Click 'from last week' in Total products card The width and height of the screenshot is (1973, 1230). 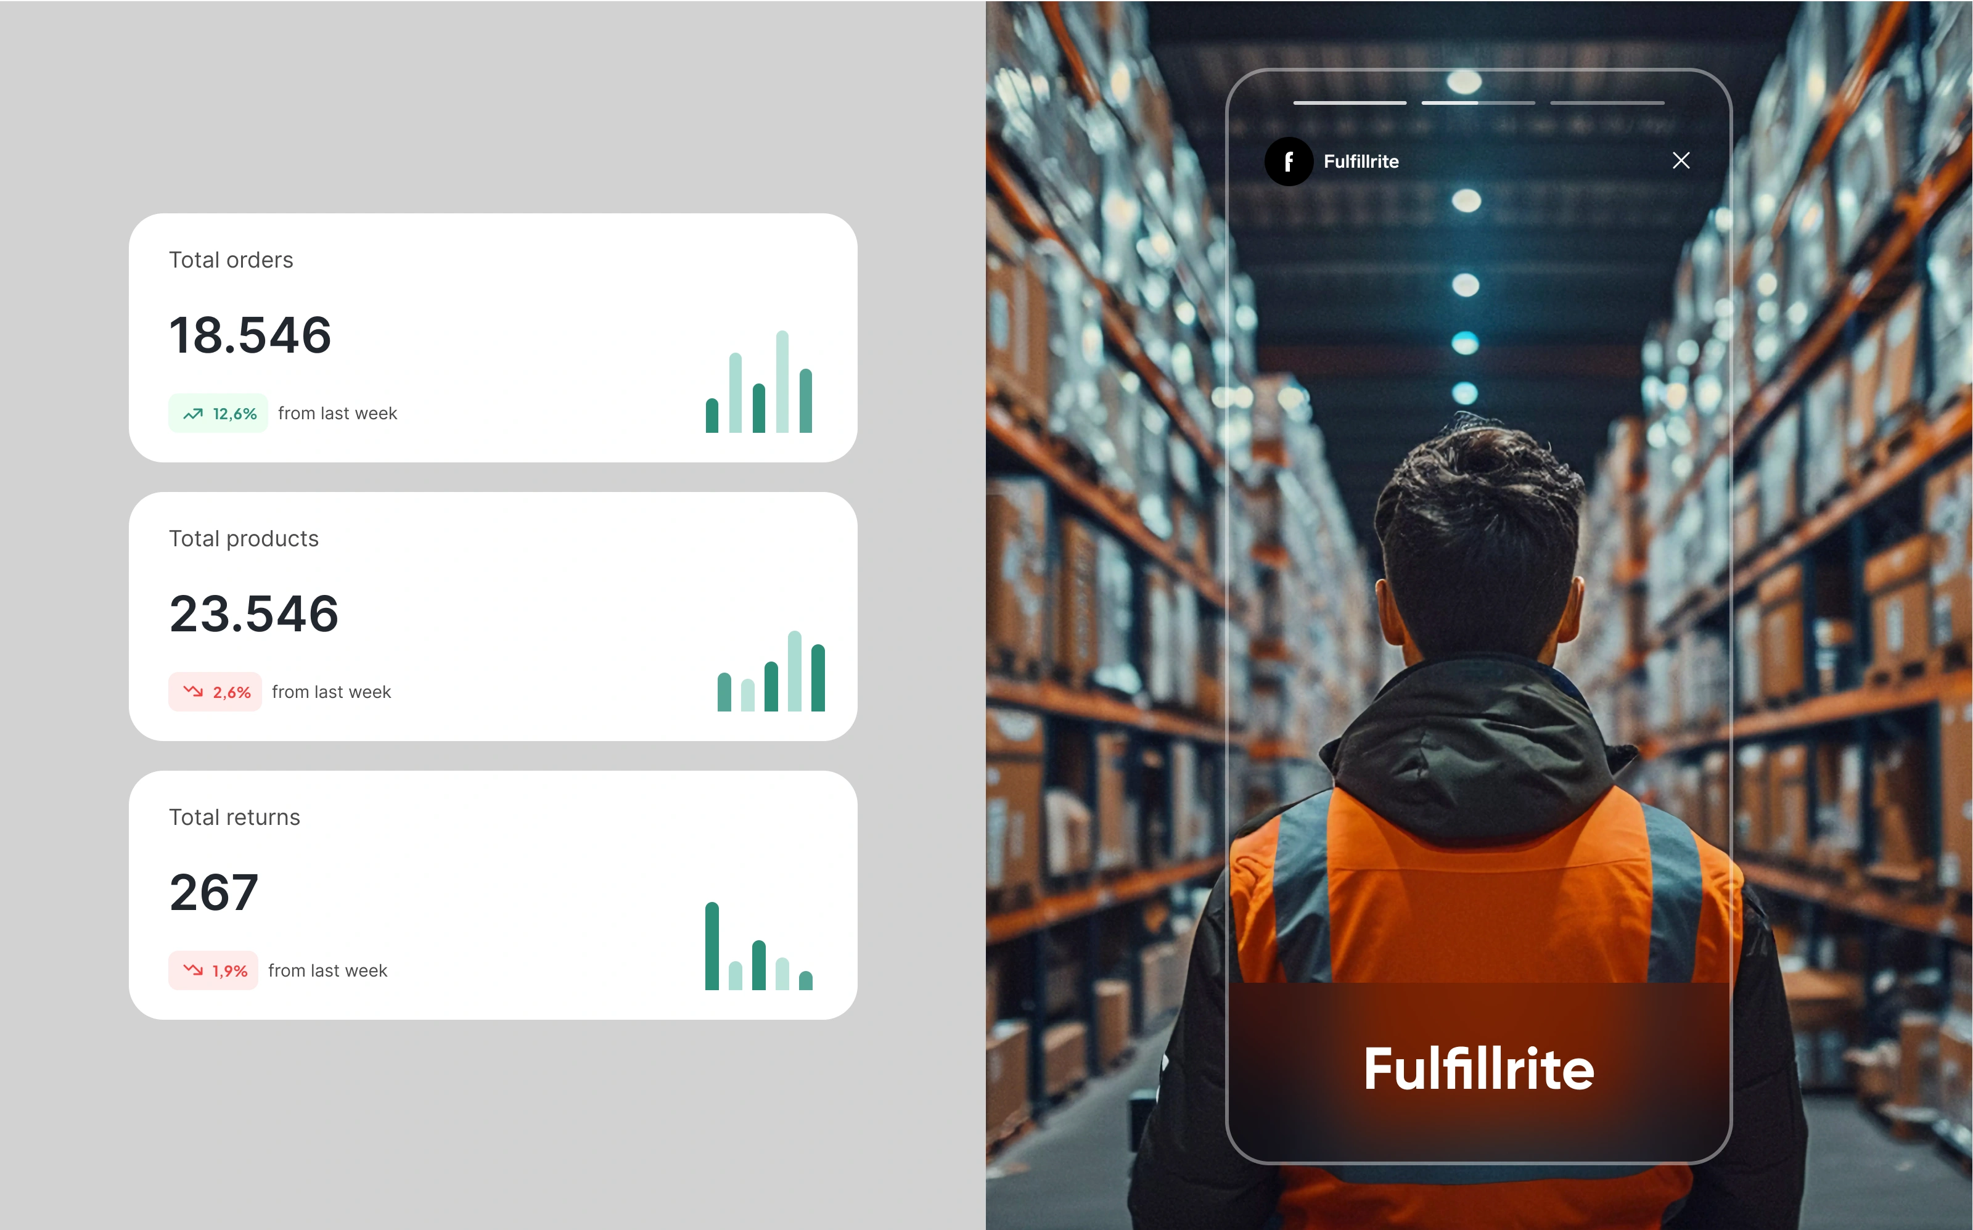pyautogui.click(x=331, y=692)
